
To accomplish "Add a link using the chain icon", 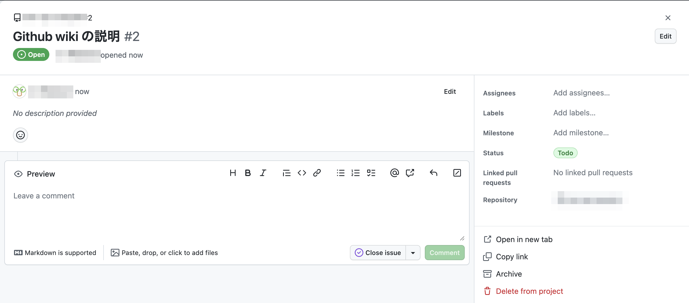I will coord(317,173).
